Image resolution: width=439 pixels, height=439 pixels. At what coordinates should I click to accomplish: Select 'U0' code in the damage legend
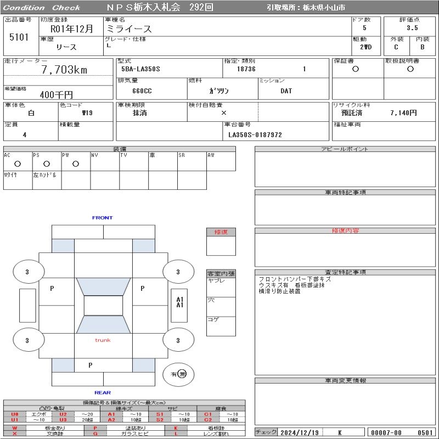(15, 414)
